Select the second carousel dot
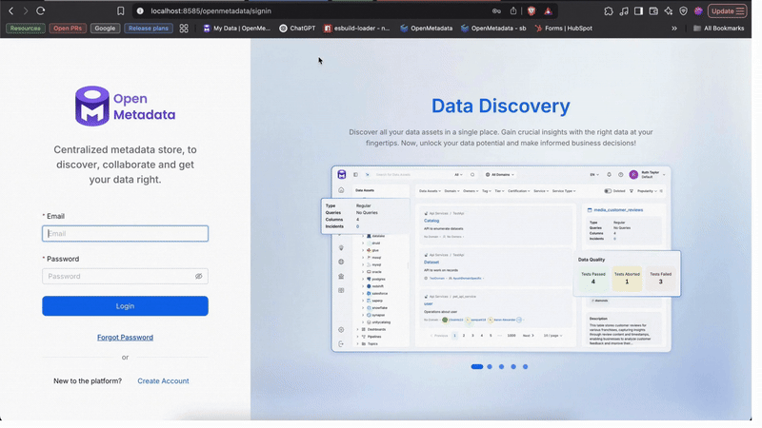The height and width of the screenshot is (428, 762). point(490,366)
